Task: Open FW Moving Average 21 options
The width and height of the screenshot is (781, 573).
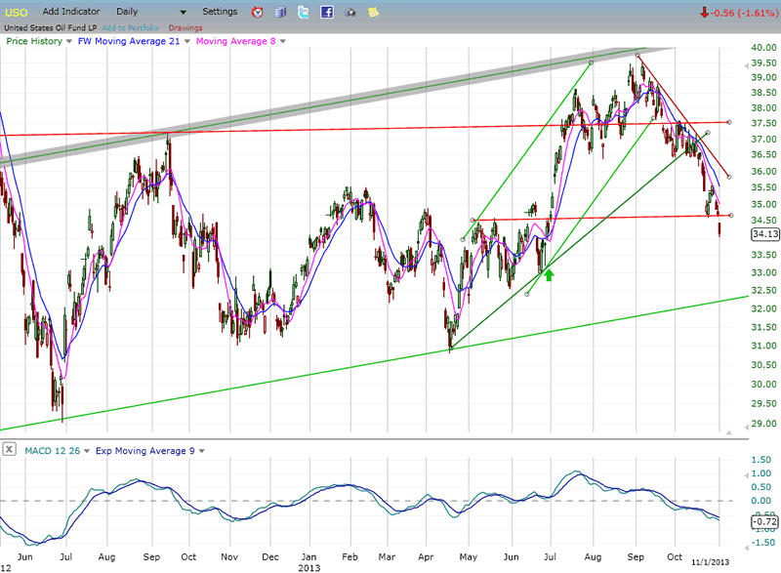Action: [131, 41]
